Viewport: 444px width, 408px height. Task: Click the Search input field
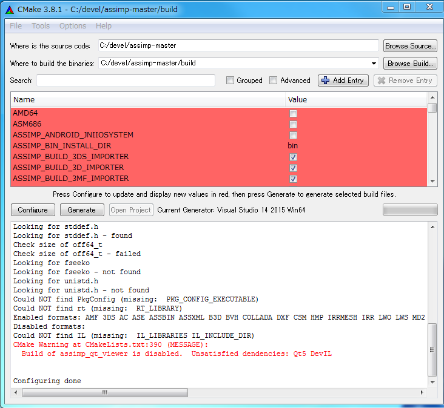tap(126, 81)
